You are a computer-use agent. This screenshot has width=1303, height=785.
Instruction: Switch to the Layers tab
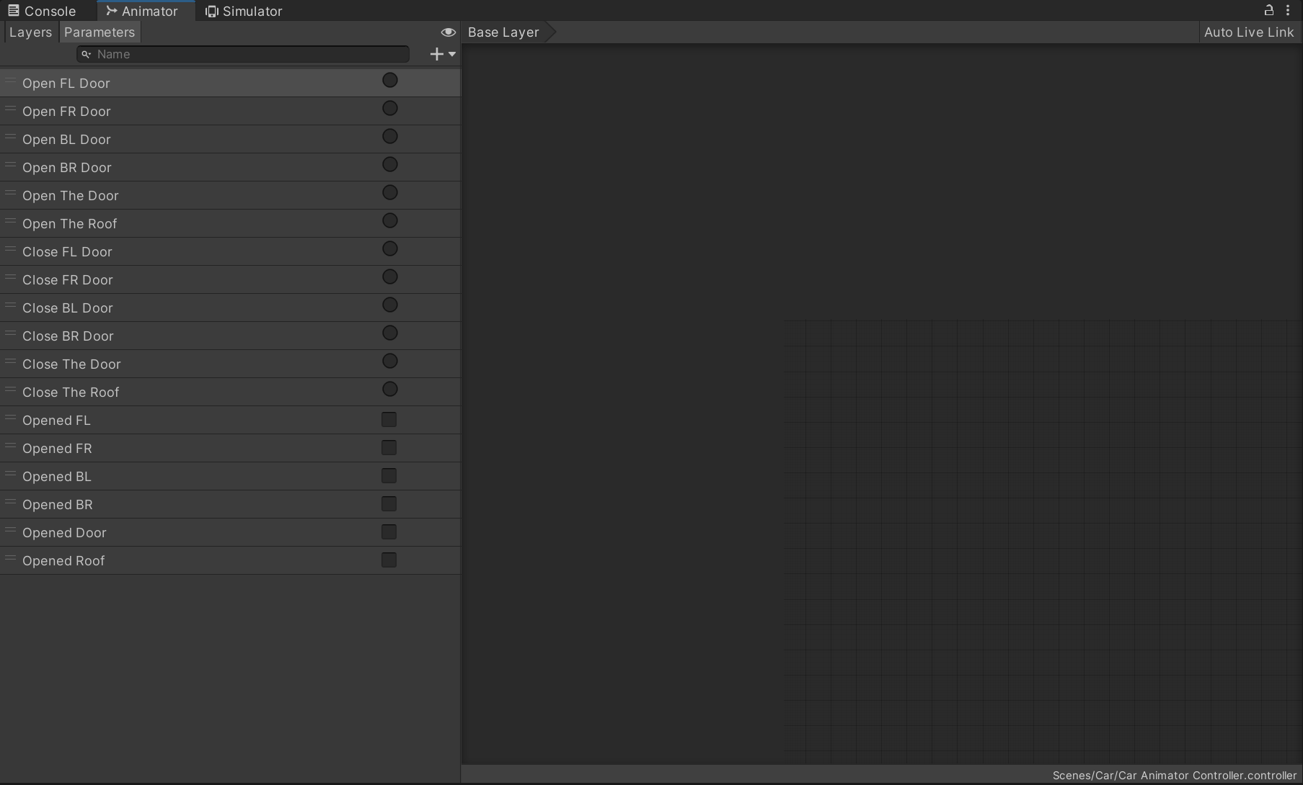[30, 32]
